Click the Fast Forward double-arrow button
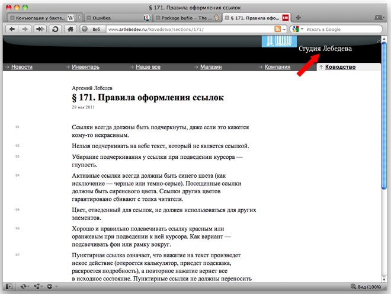The height and width of the screenshot is (294, 391). [x=40, y=29]
